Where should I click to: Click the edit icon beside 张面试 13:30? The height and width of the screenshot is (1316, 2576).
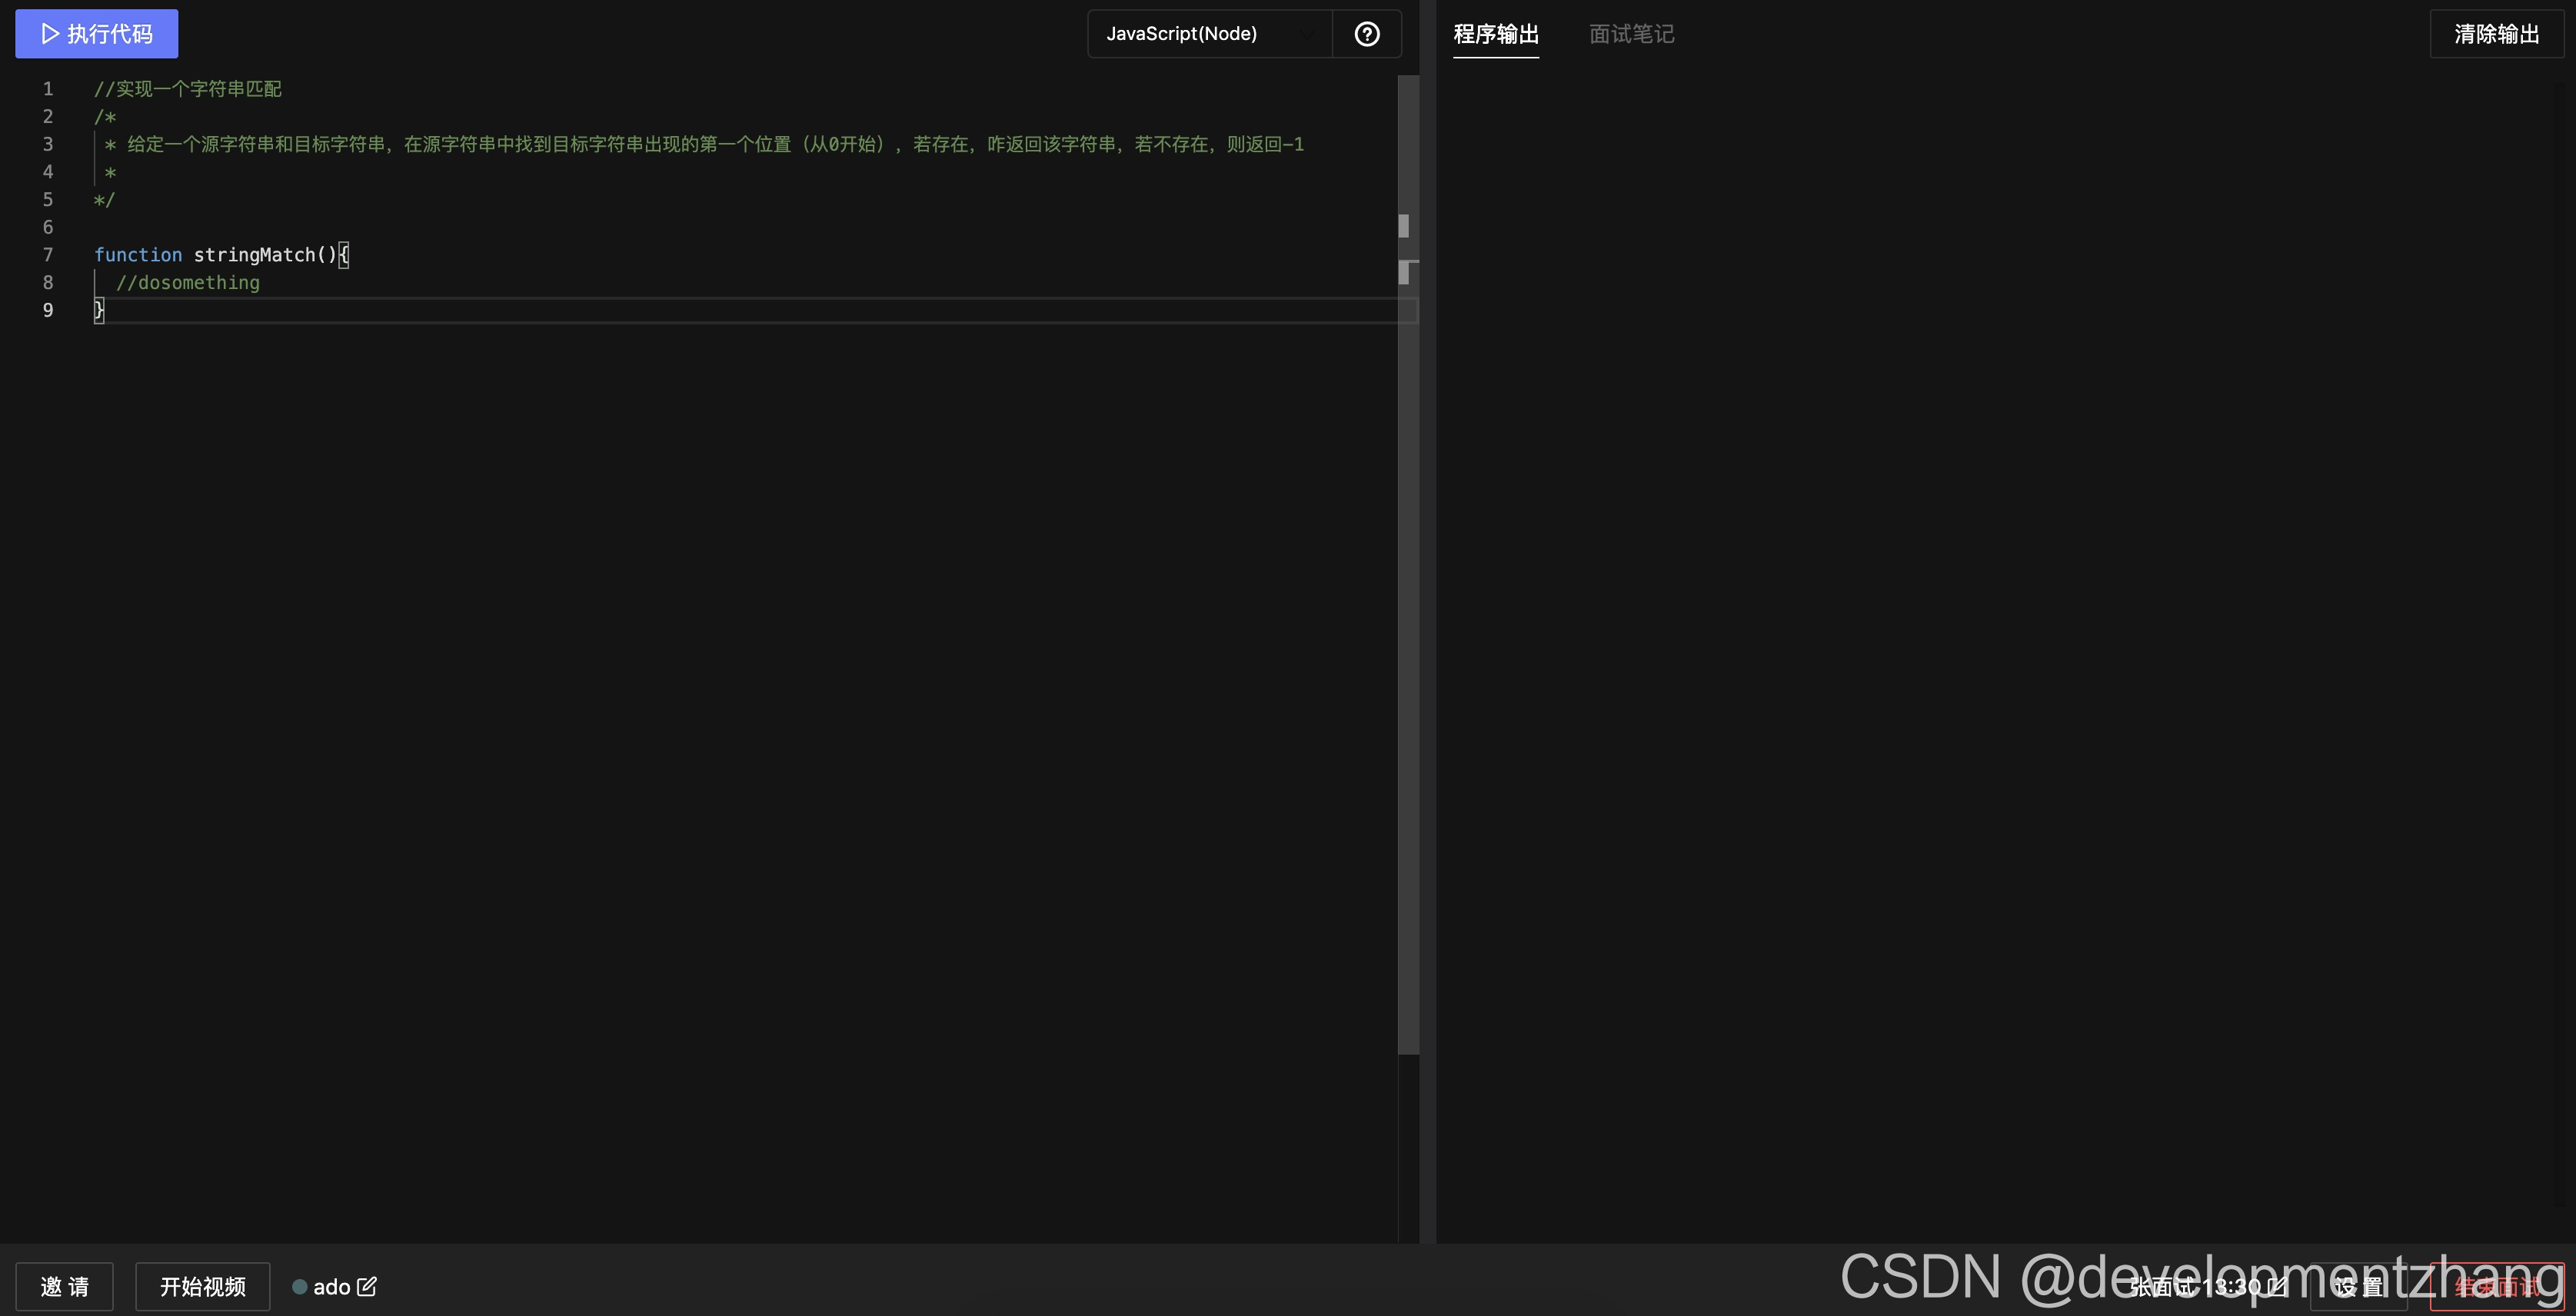click(x=2277, y=1286)
